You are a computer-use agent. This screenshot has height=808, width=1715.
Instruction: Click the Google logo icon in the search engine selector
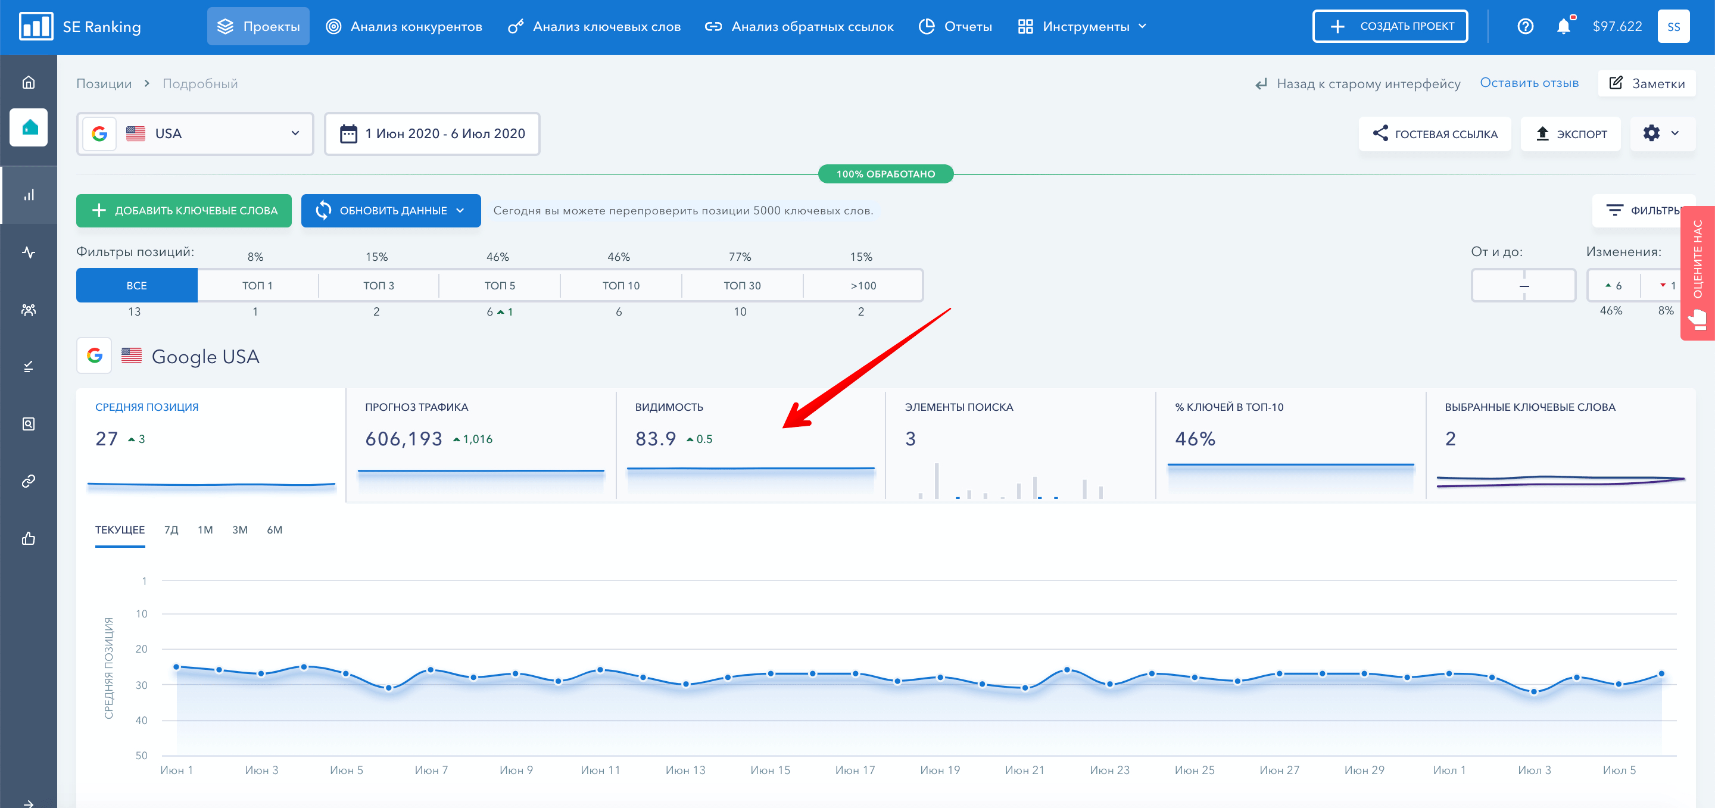point(99,134)
